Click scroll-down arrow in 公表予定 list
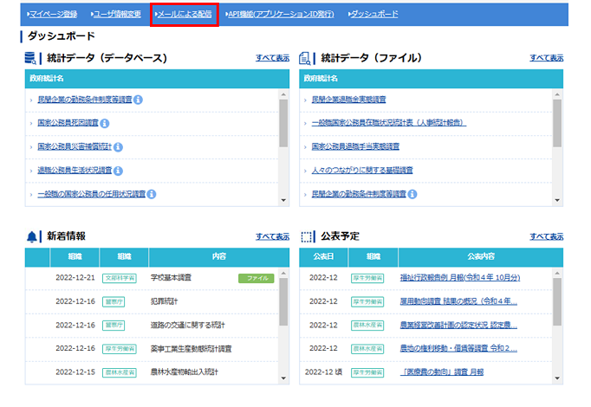Image resolution: width=591 pixels, height=407 pixels. (x=557, y=378)
